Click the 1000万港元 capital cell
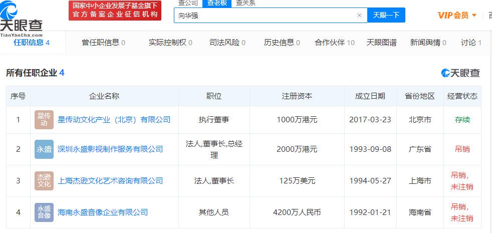This screenshot has width=492, height=233. (297, 120)
